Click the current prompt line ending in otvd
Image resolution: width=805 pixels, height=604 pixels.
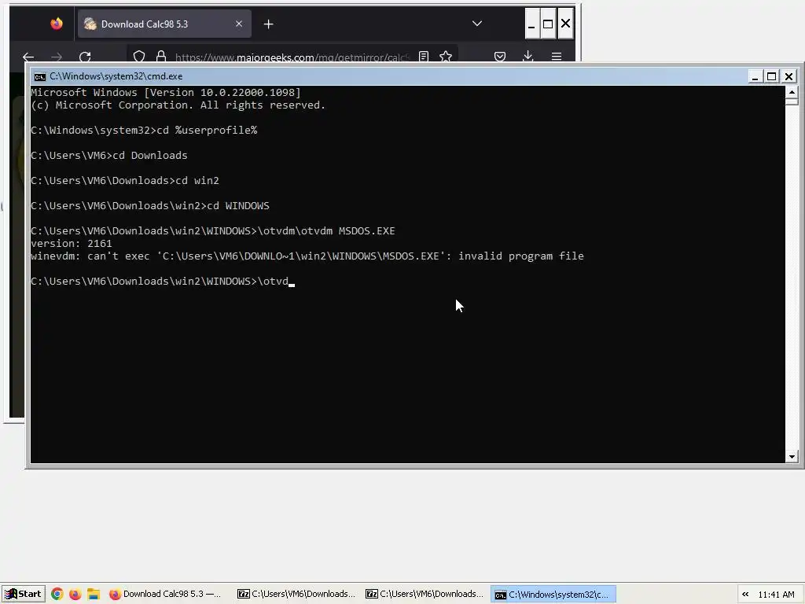click(x=163, y=281)
